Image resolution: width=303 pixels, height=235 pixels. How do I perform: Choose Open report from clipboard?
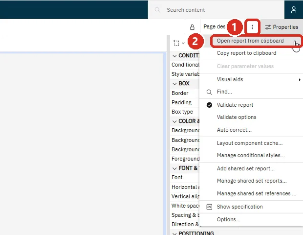[250, 41]
